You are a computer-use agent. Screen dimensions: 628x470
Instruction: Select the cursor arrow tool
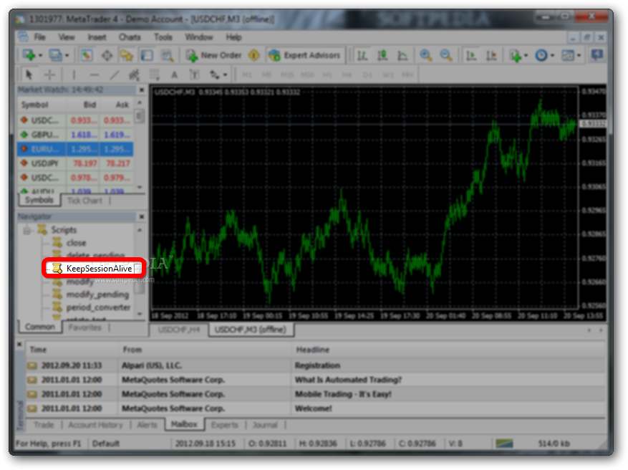point(29,75)
